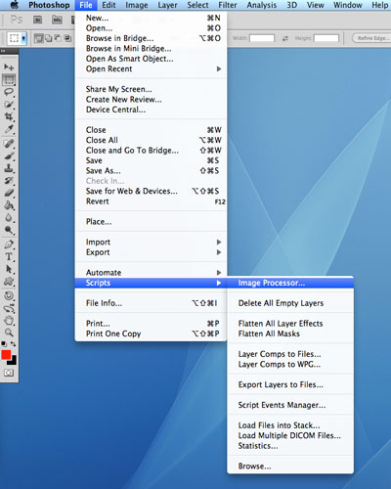391x489 pixels.
Task: Select the History Brush tool
Action: pos(9,181)
